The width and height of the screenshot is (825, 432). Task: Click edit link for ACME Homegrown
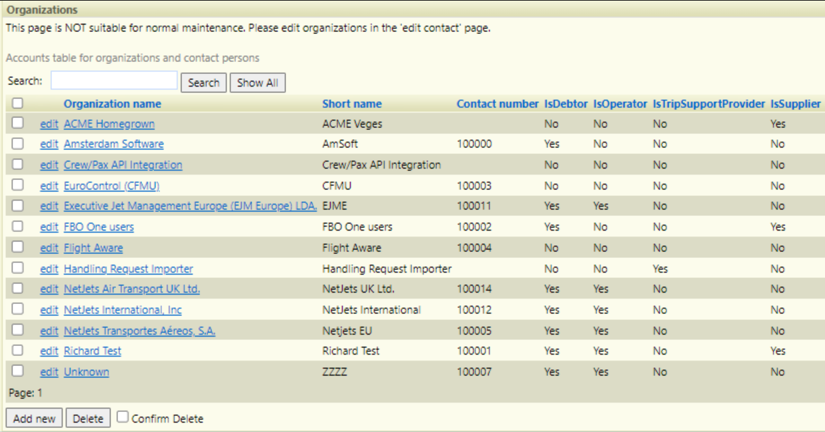[49, 124]
